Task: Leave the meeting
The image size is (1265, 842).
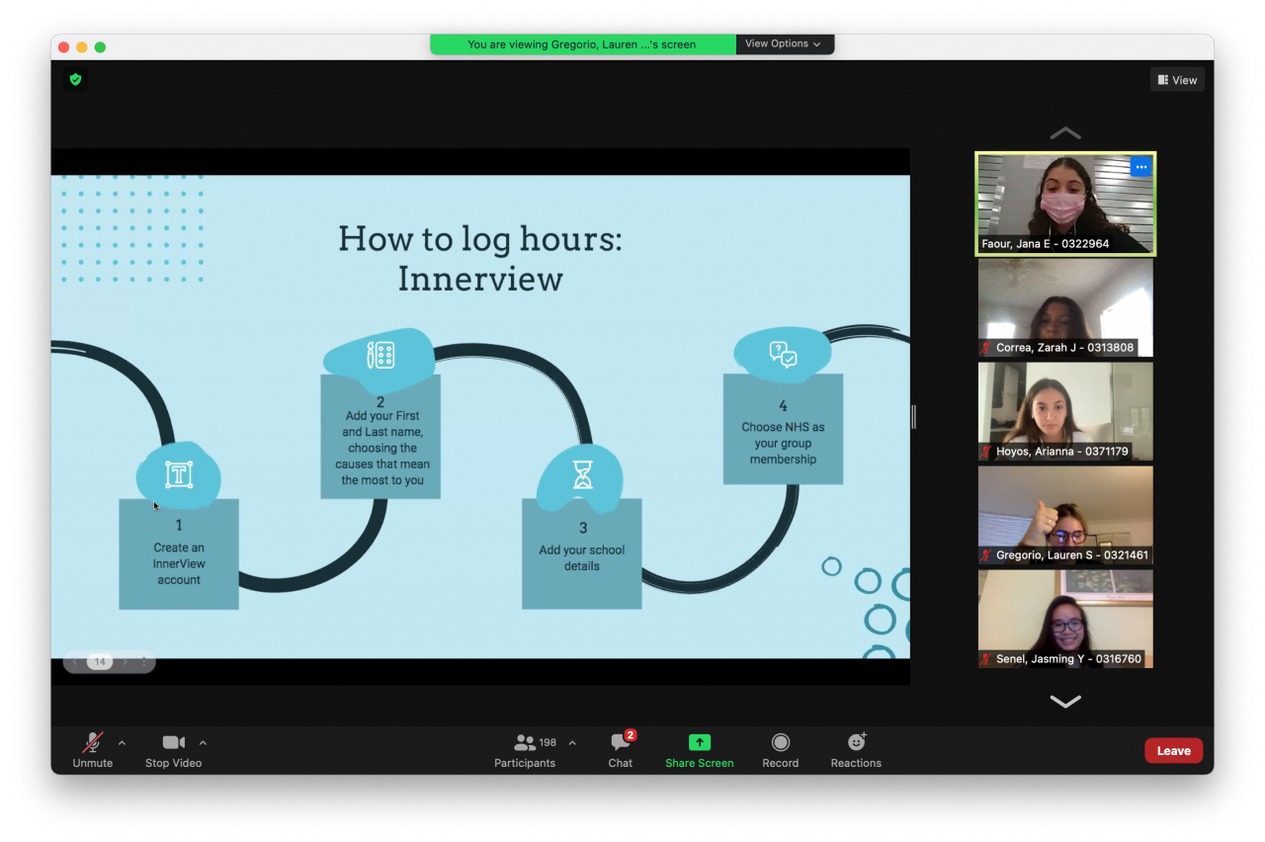Action: (x=1173, y=751)
